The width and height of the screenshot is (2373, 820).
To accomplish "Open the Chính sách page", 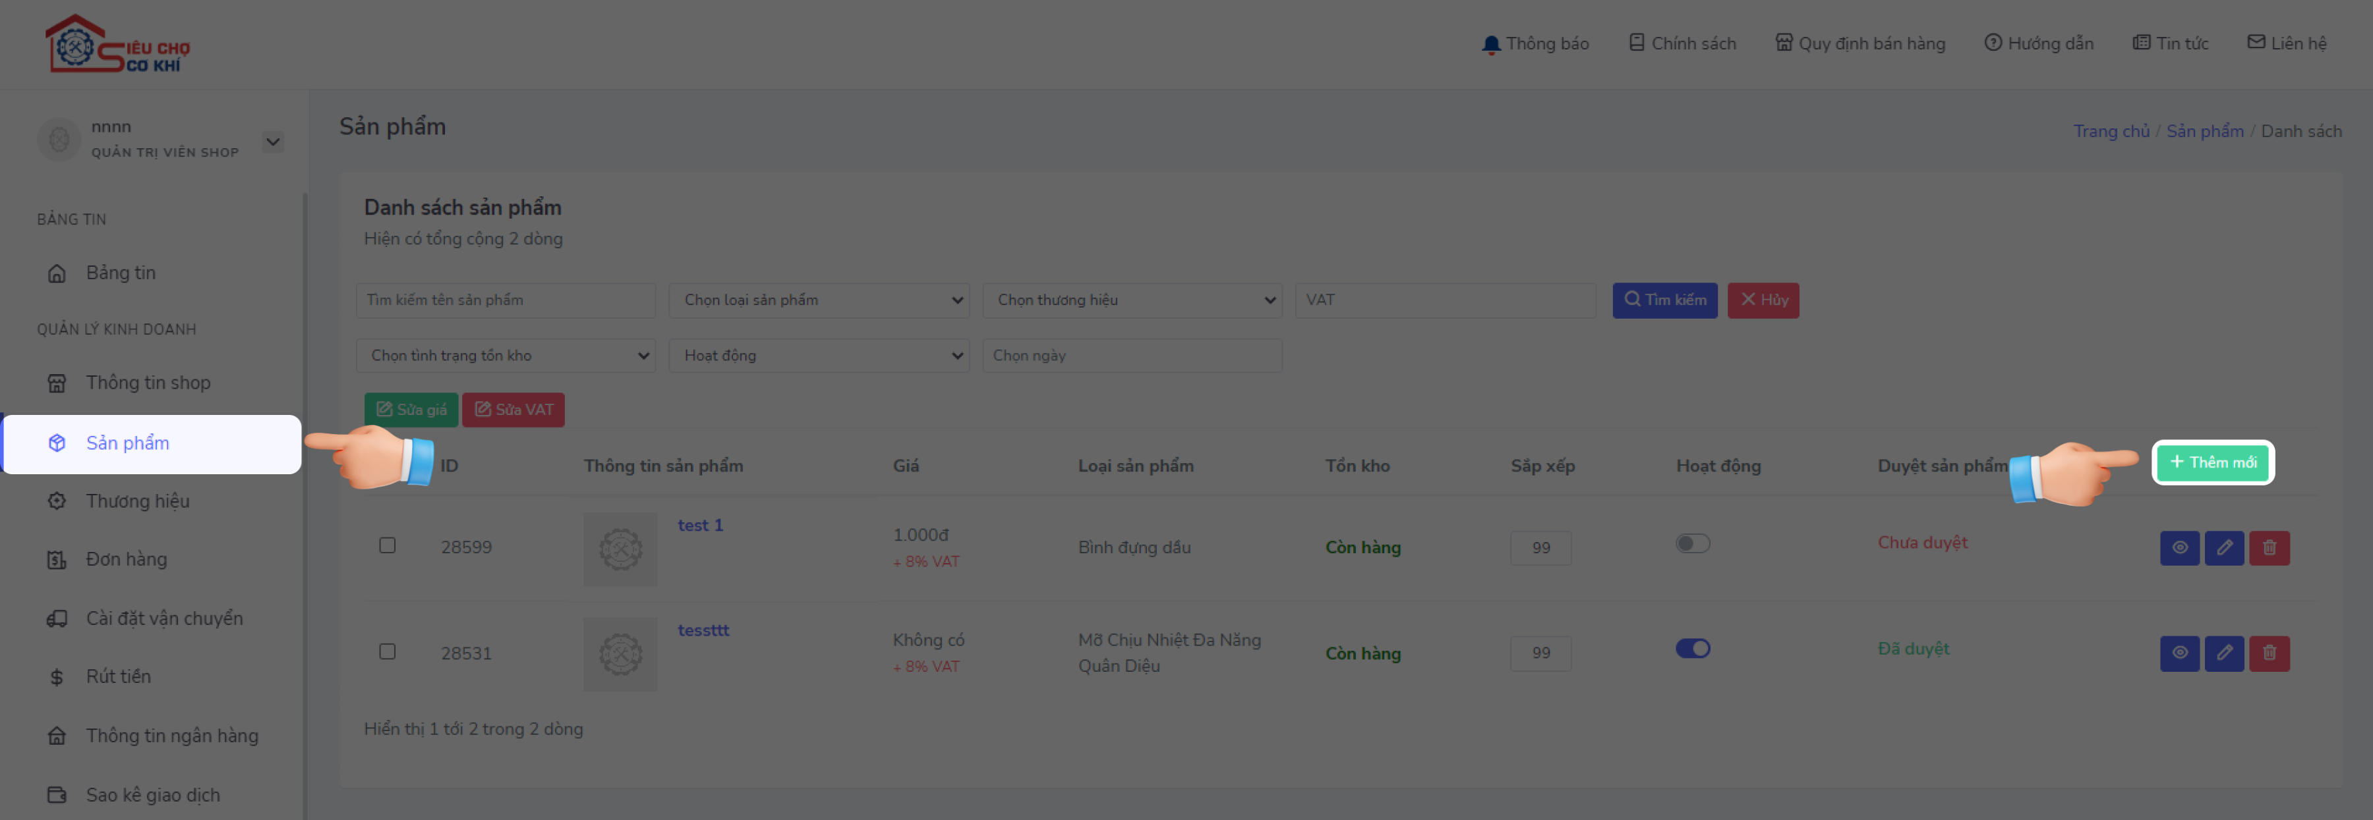I will click(1682, 43).
